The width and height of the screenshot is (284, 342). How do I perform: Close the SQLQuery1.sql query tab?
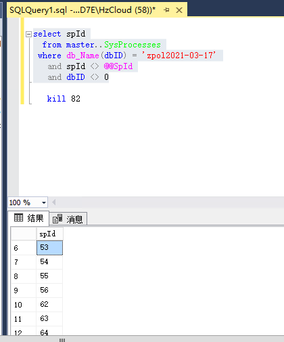coord(179,10)
